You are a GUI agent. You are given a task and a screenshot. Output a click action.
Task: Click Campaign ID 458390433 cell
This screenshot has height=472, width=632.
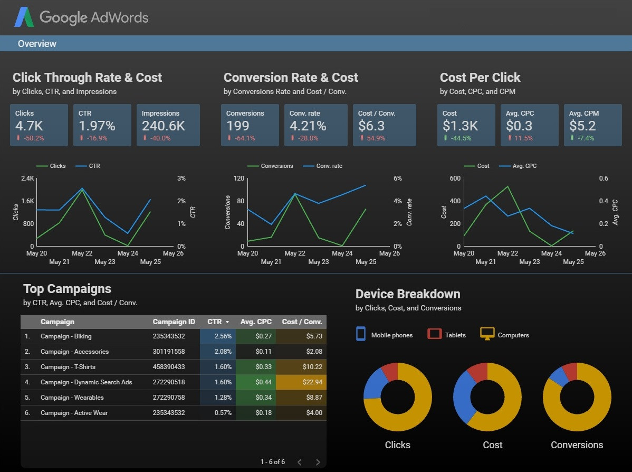click(168, 367)
